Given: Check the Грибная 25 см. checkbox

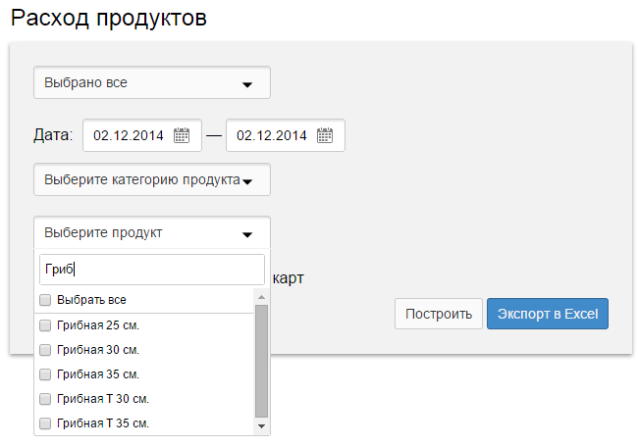Looking at the screenshot, I should click(x=45, y=325).
